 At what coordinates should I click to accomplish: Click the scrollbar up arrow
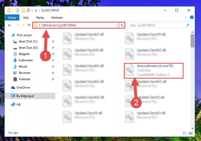pos(192,32)
